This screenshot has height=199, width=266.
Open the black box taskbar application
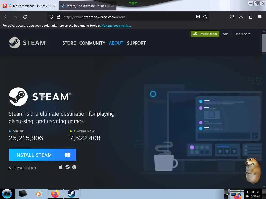pos(23,194)
